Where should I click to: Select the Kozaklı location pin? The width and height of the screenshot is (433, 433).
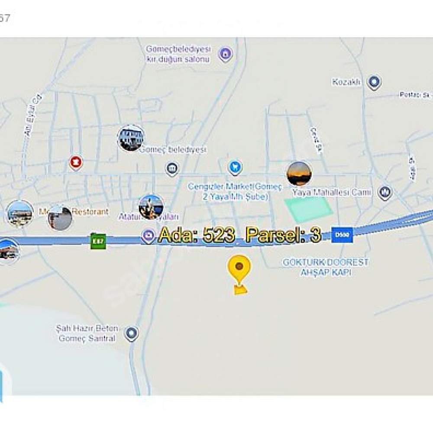[374, 82]
